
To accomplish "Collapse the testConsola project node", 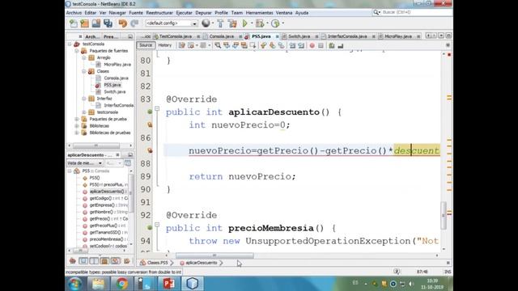I will (x=70, y=44).
